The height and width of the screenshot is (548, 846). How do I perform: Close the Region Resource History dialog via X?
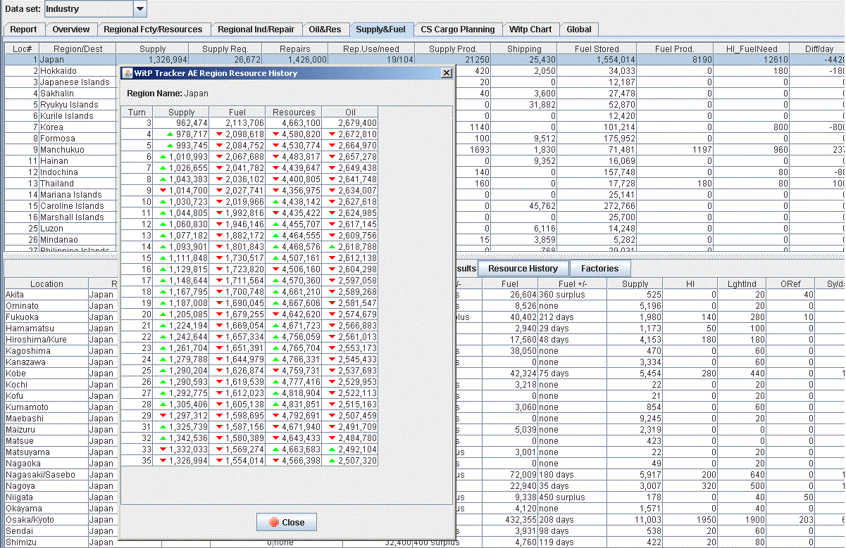click(446, 73)
